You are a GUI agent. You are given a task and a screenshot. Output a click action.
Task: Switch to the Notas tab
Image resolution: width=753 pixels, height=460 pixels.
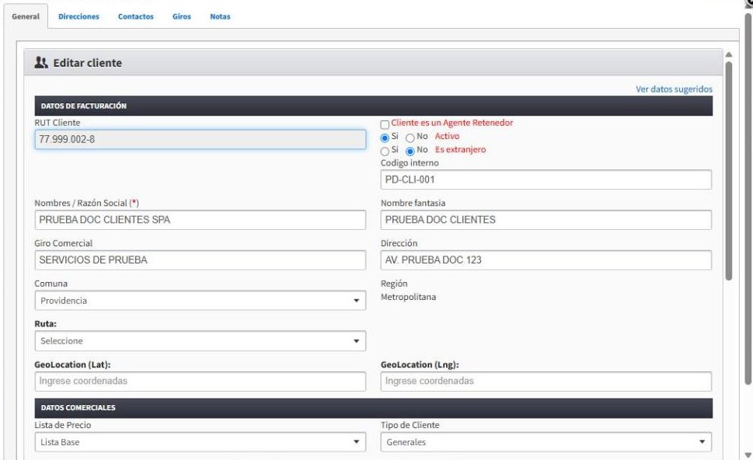[x=220, y=16]
